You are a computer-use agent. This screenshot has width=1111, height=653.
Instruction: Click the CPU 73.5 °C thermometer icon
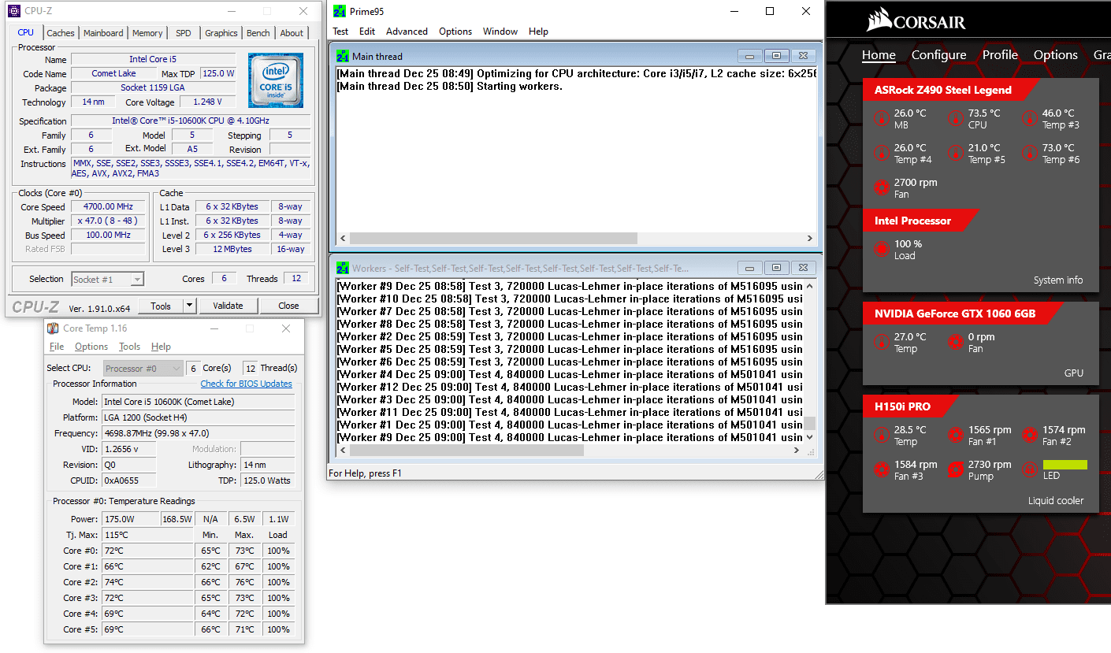click(956, 118)
